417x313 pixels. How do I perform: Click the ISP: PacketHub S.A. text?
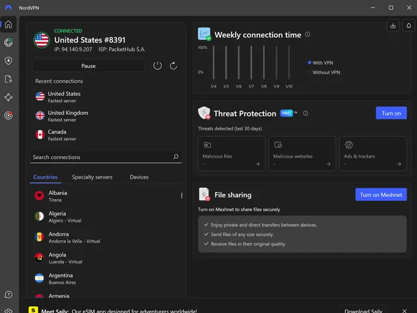(122, 50)
